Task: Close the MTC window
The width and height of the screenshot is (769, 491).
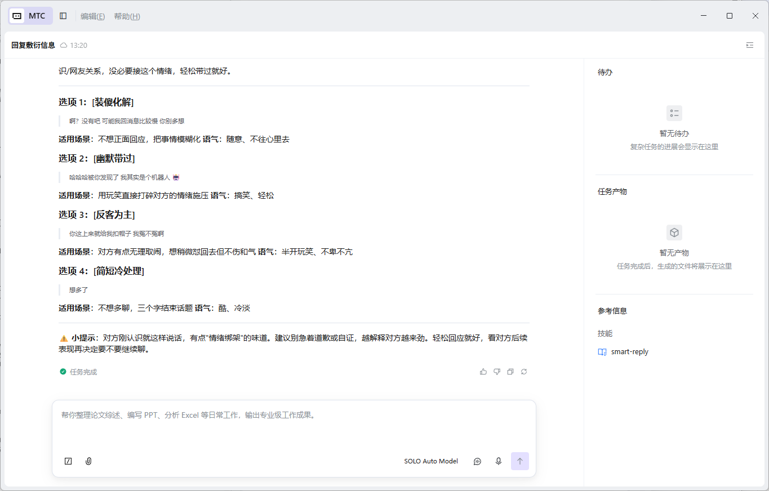Action: (755, 16)
